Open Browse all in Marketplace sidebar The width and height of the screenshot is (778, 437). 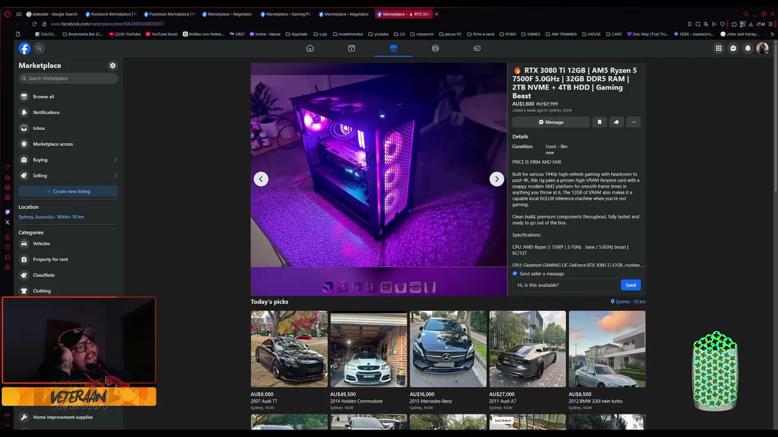[68, 97]
